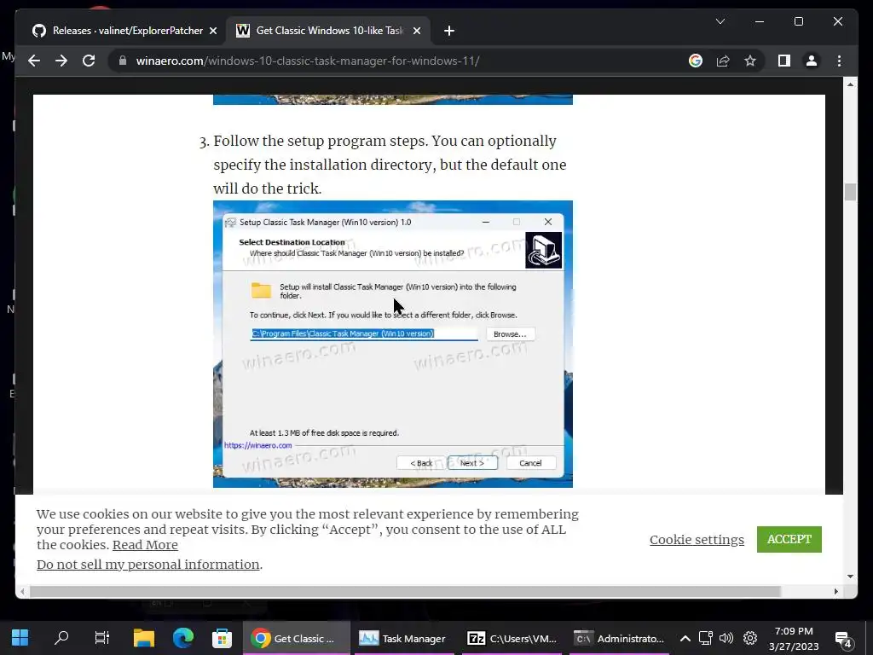Switch to 7-Zip C:\Users\VM taskbar button
Screen dimensions: 873x655
[512, 638]
